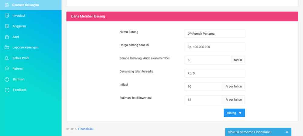Open the Finansialku footer link
This screenshot has width=303, height=136.
coord(86,129)
